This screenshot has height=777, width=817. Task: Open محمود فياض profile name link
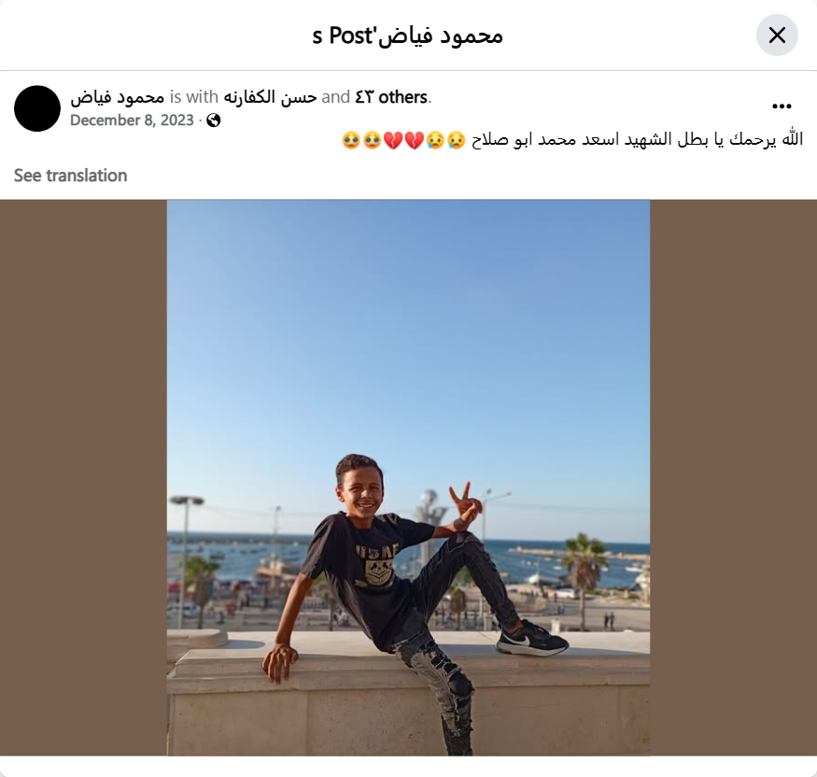(x=118, y=97)
